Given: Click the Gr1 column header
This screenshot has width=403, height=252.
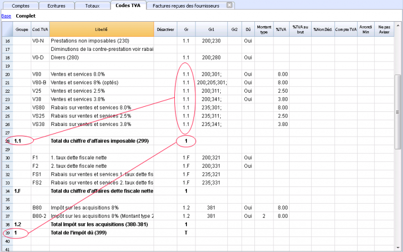Looking at the screenshot, I should click(211, 29).
